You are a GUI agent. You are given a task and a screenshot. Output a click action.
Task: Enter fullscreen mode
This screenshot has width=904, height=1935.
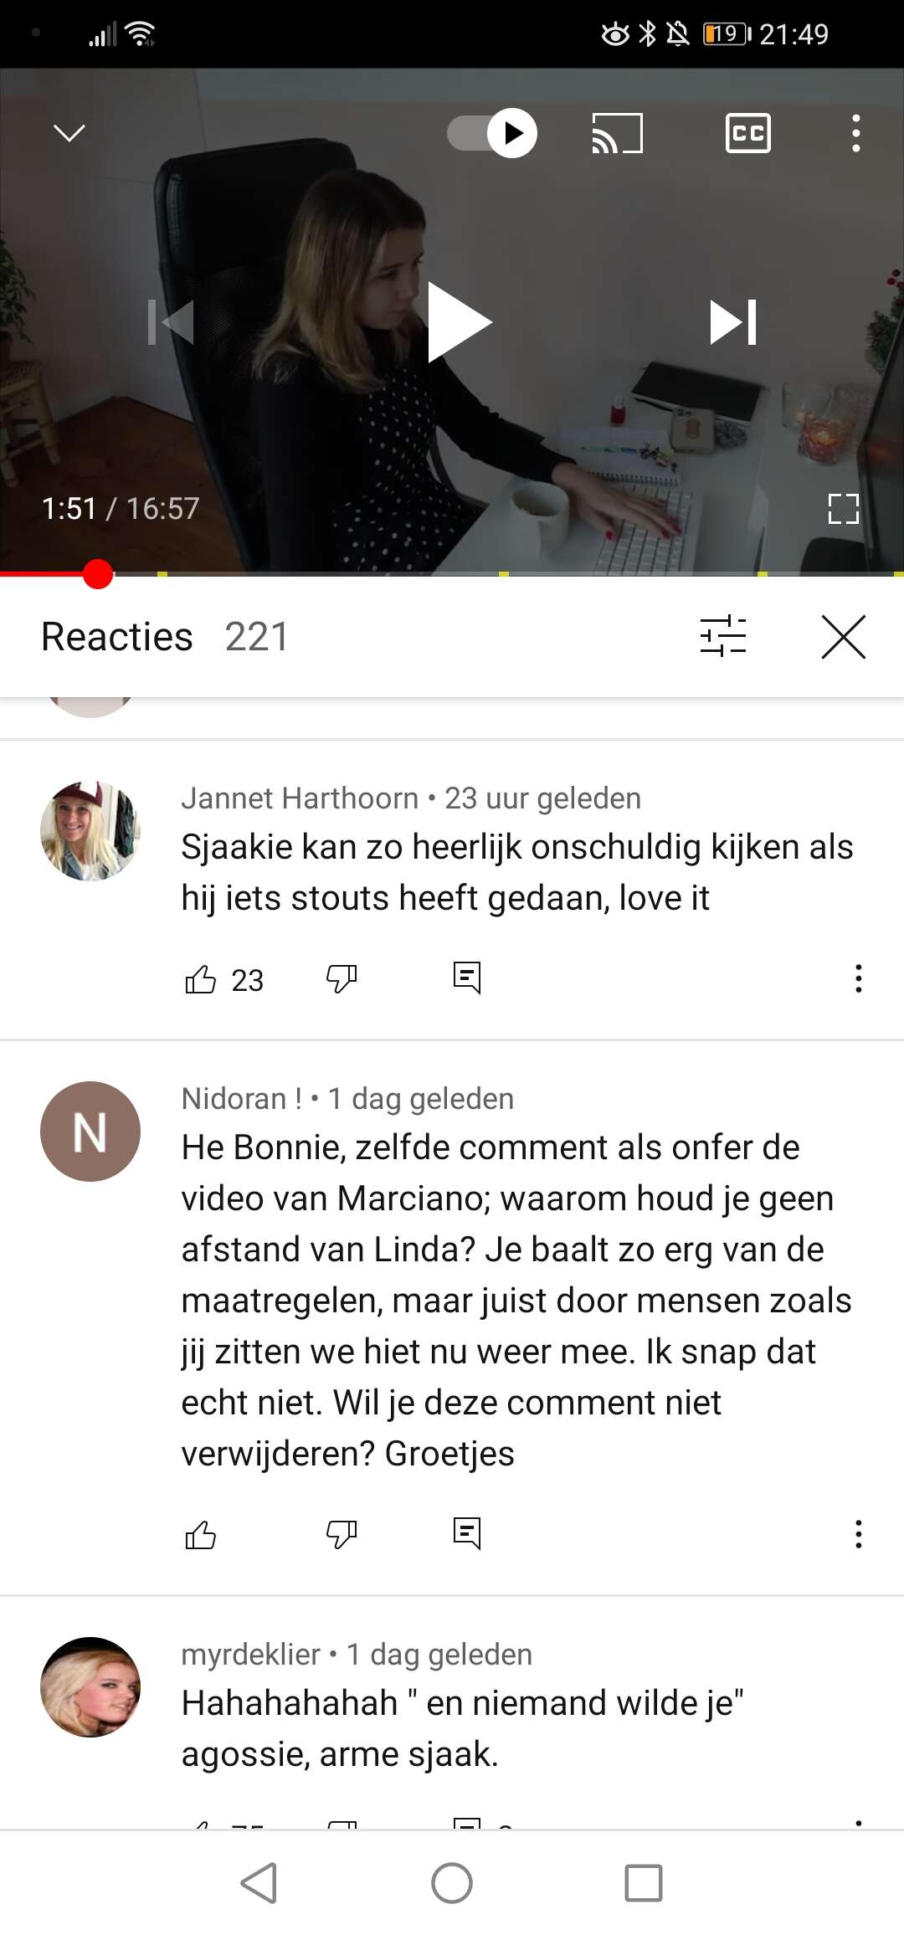coord(843,509)
